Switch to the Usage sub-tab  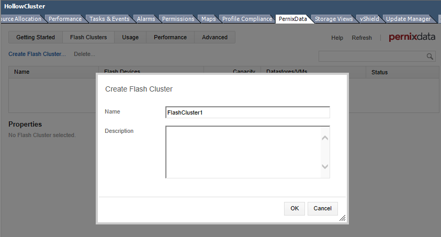point(130,37)
